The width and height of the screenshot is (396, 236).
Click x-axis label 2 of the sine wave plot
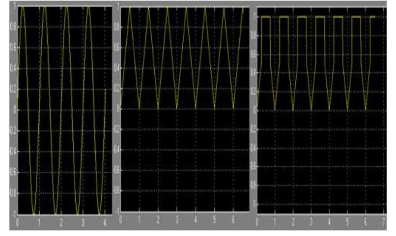click(x=61, y=222)
